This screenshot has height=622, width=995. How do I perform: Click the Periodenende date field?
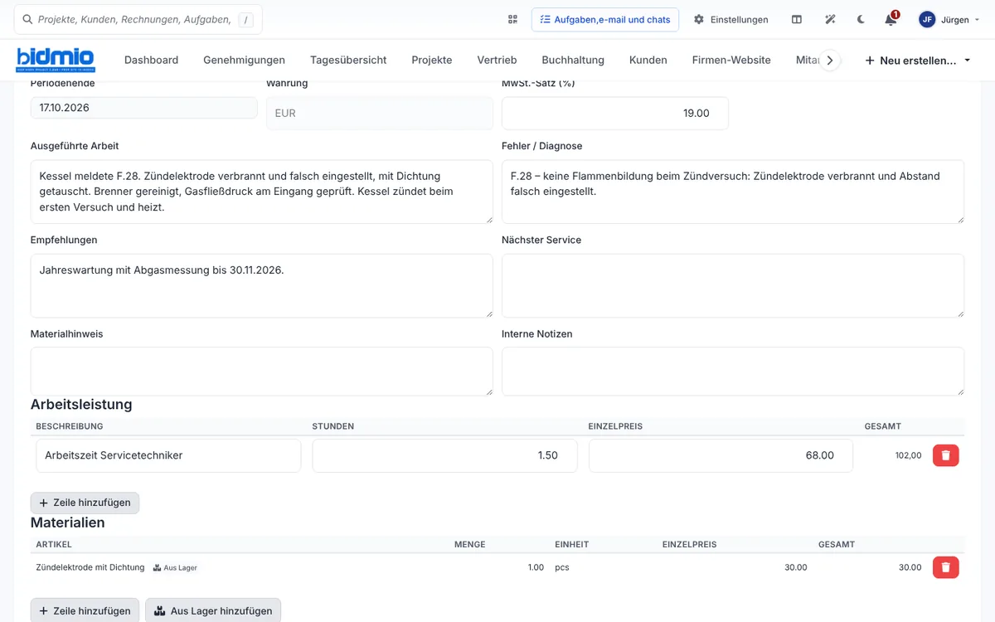144,108
